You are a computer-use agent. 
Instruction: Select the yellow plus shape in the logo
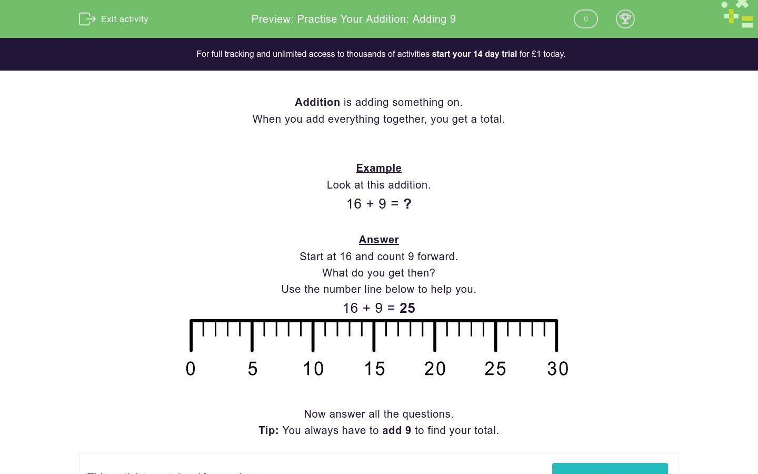(731, 16)
